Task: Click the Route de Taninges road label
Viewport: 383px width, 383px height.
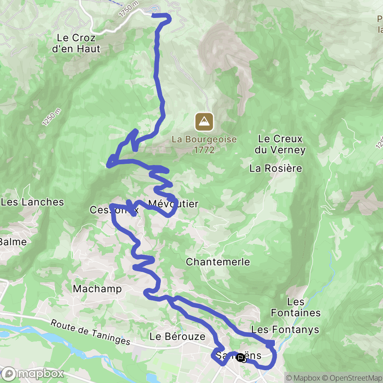Action: pos(91,332)
